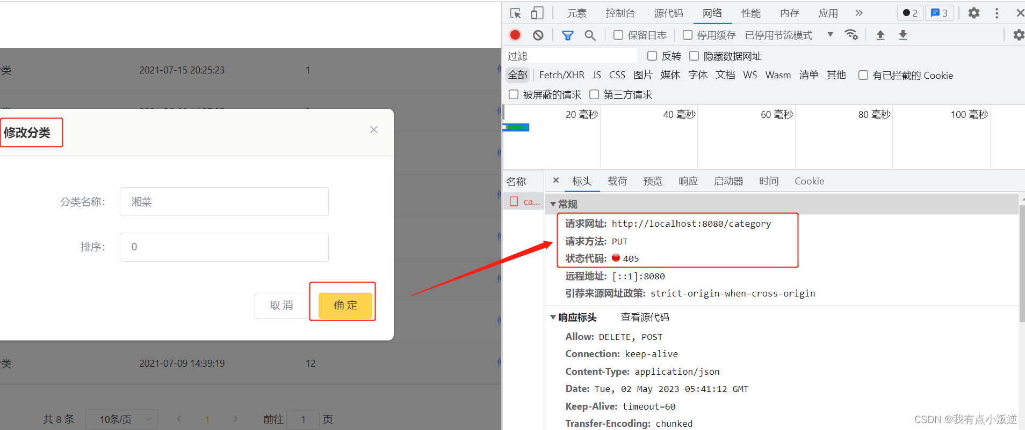The width and height of the screenshot is (1025, 430).
Task: Filter requests by Fetch/XHR
Action: click(x=561, y=75)
